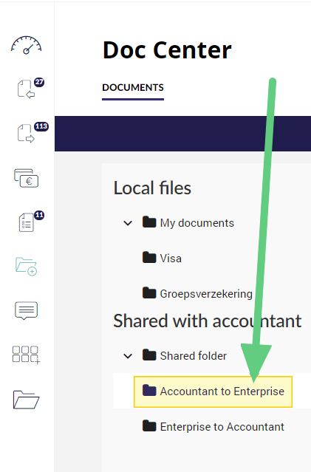Image resolution: width=311 pixels, height=472 pixels.
Task: Open the dashboard gauge icon
Action: click(x=26, y=45)
